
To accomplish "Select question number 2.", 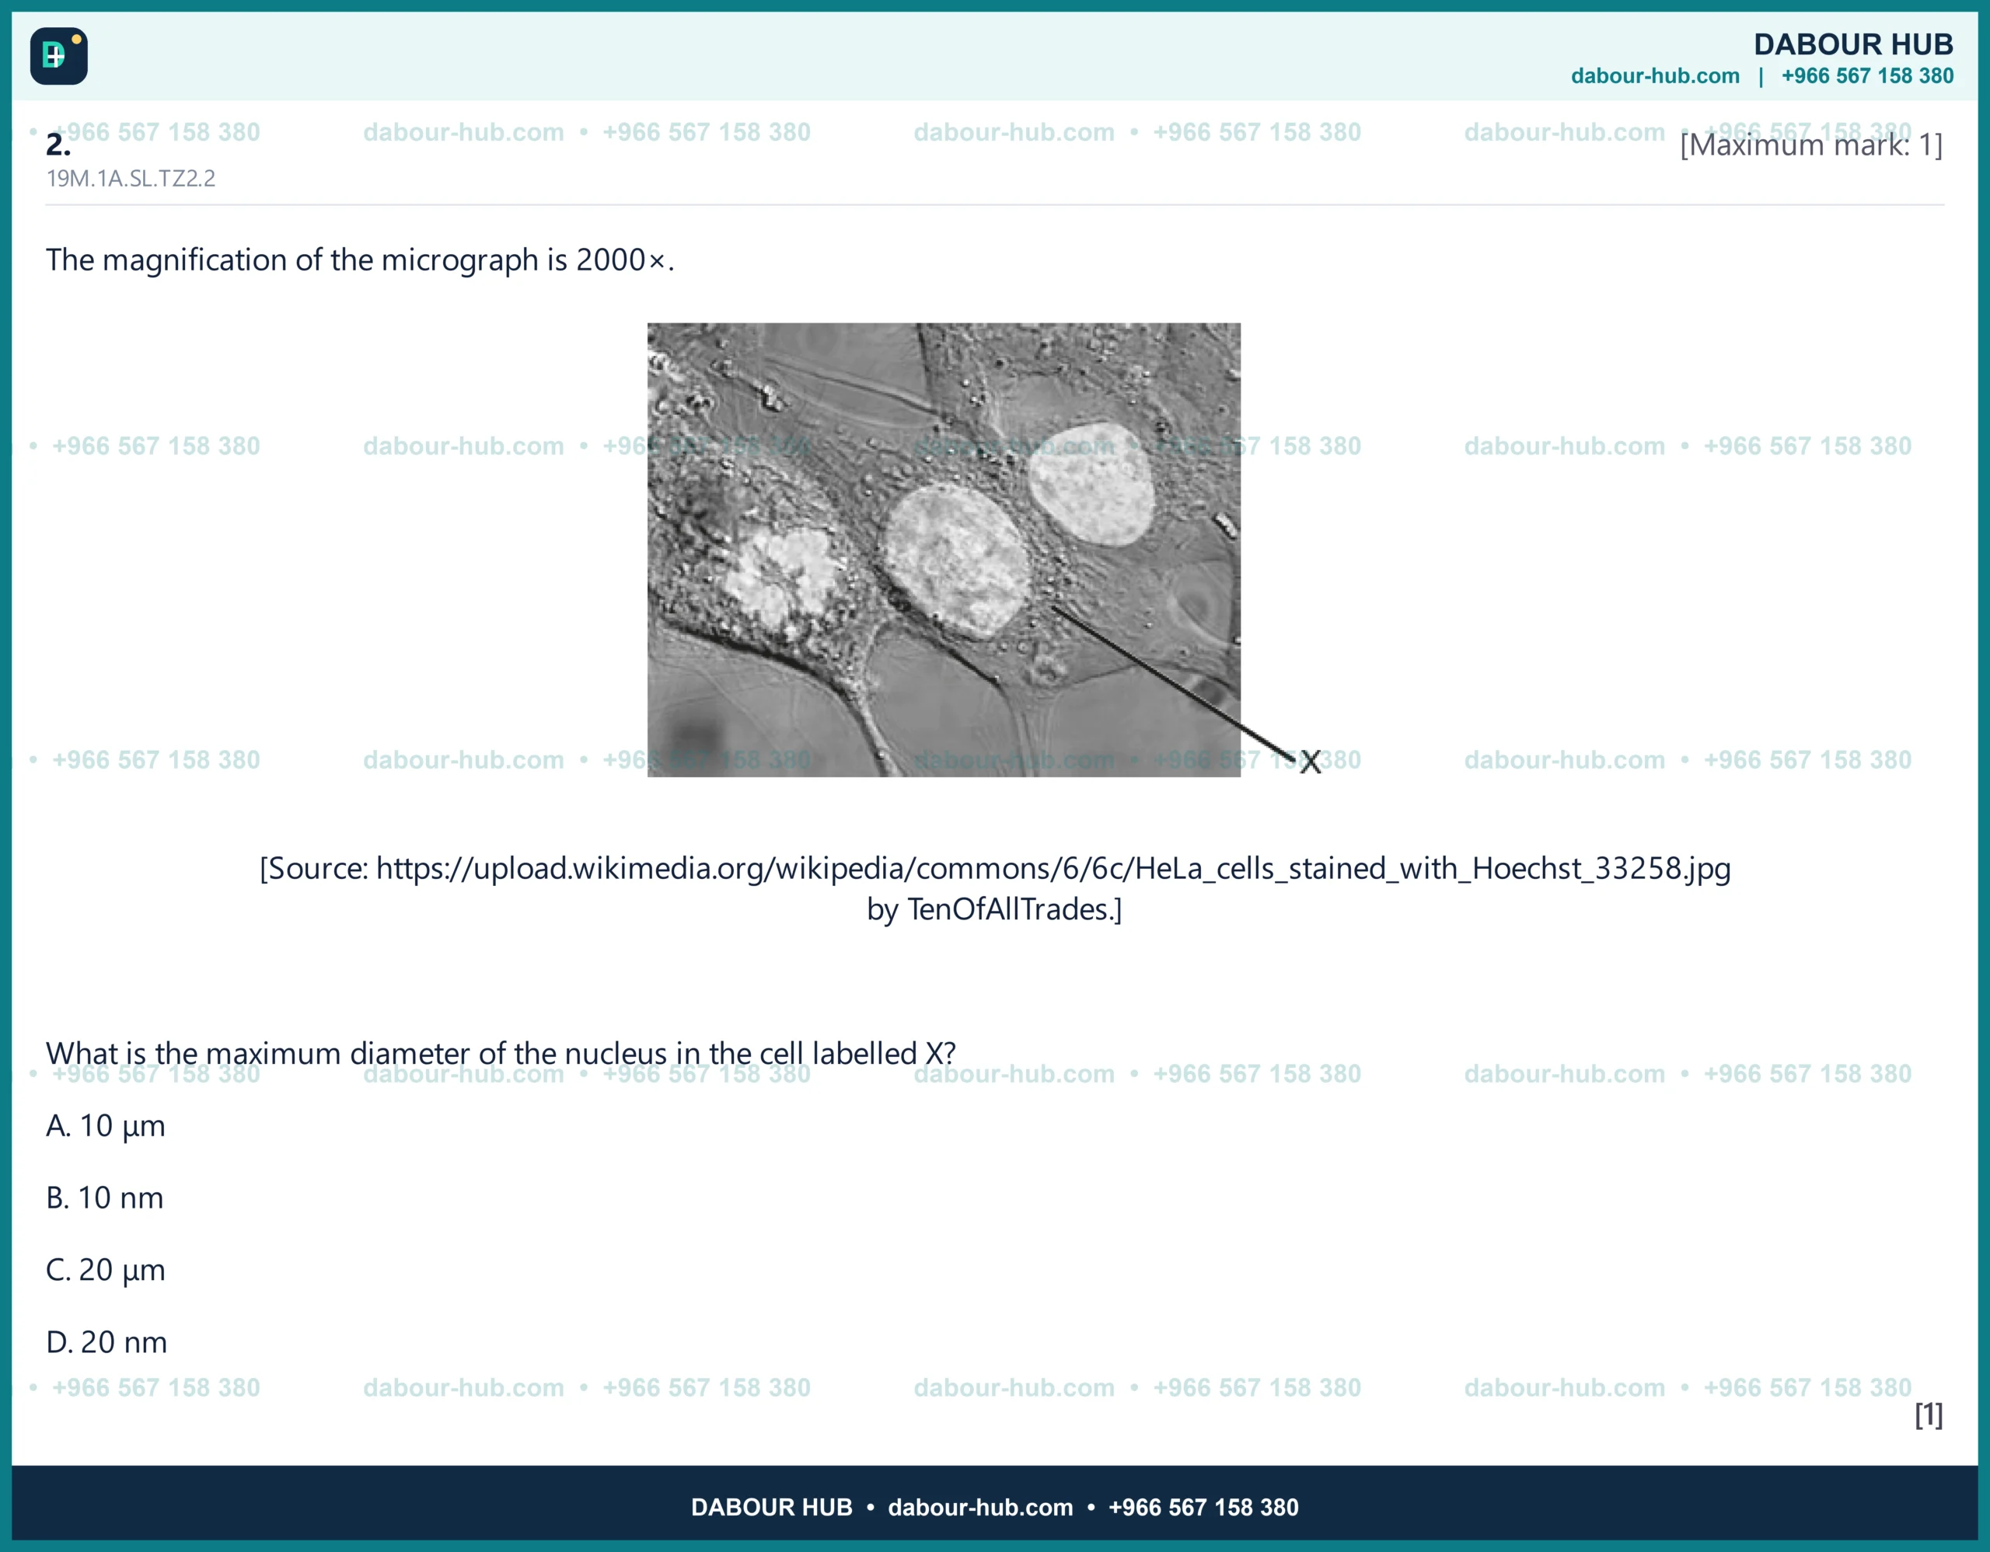I will [58, 144].
